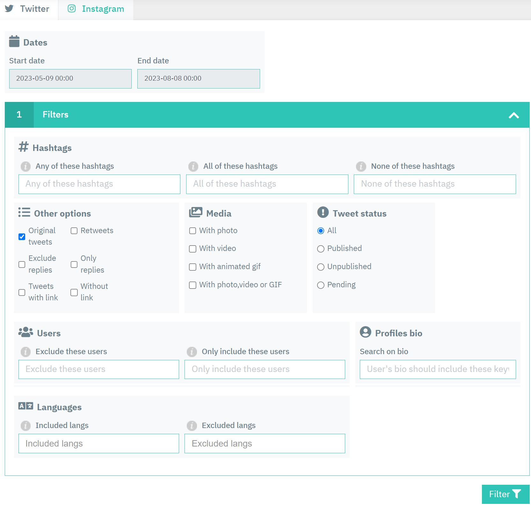Tick the Only replies checkbox
531x508 pixels.
[74, 264]
